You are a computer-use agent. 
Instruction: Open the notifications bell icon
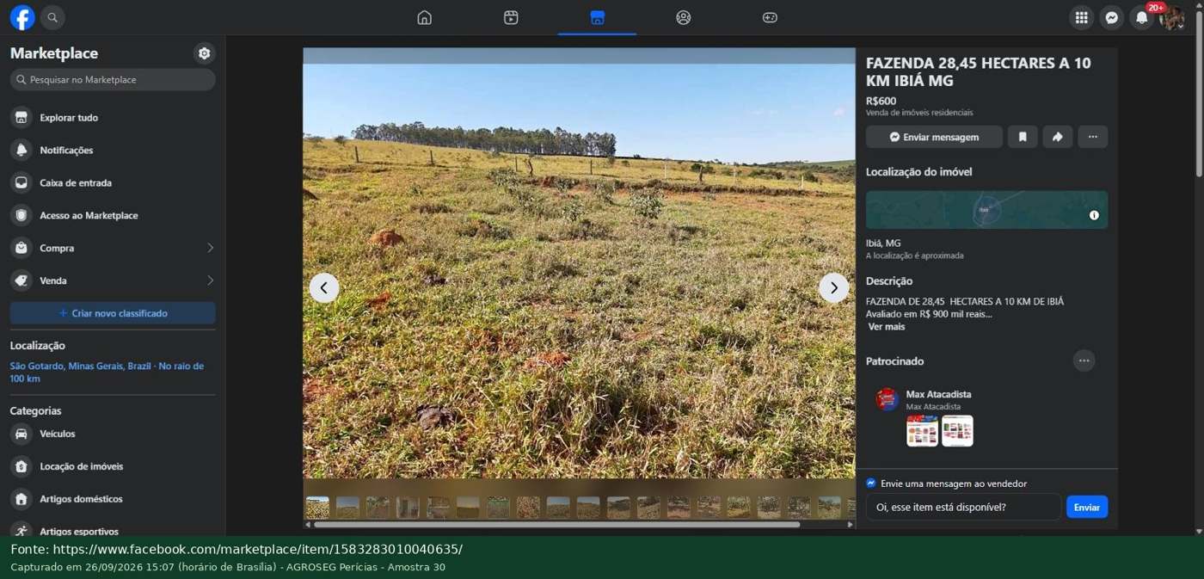click(1141, 17)
